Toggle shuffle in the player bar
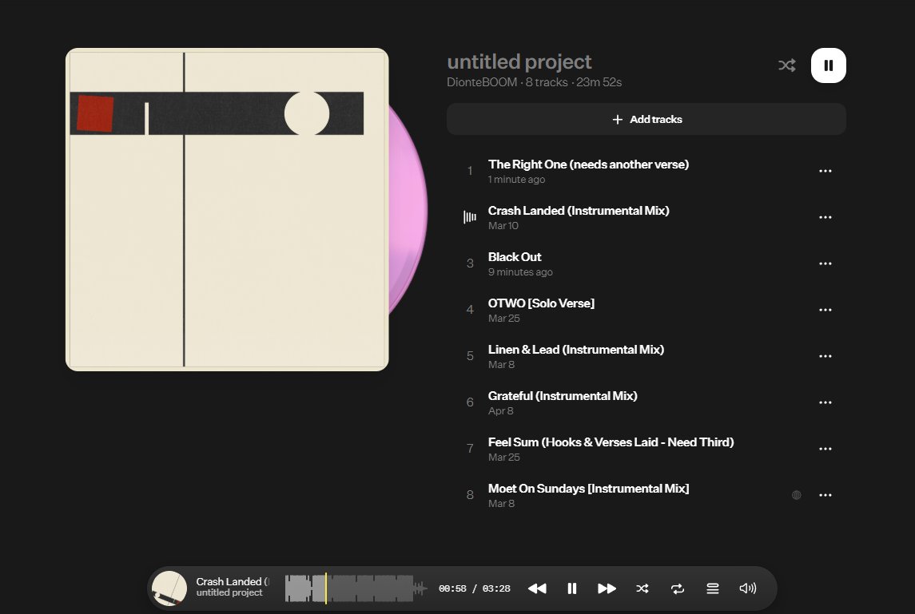The width and height of the screenshot is (915, 614). point(642,589)
